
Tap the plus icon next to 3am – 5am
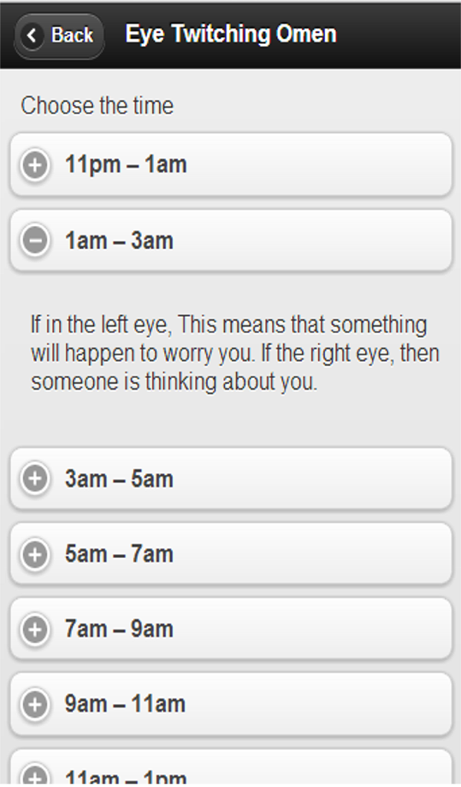(x=34, y=479)
